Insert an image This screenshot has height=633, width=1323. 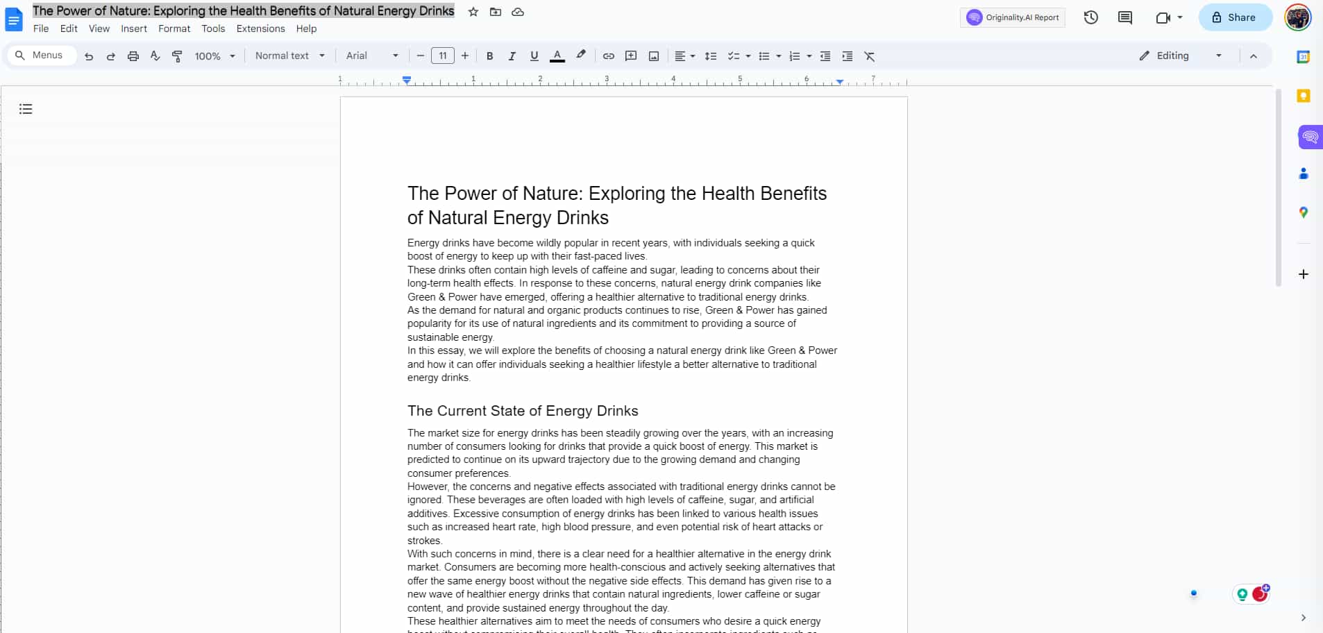[x=653, y=56]
